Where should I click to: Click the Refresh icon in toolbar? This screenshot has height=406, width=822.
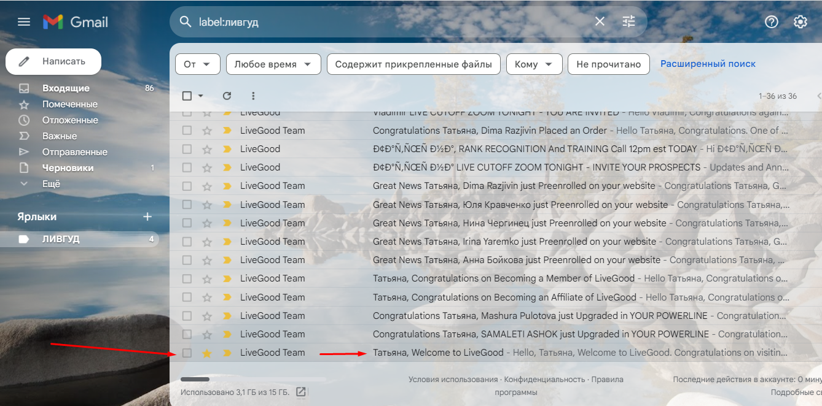tap(227, 96)
